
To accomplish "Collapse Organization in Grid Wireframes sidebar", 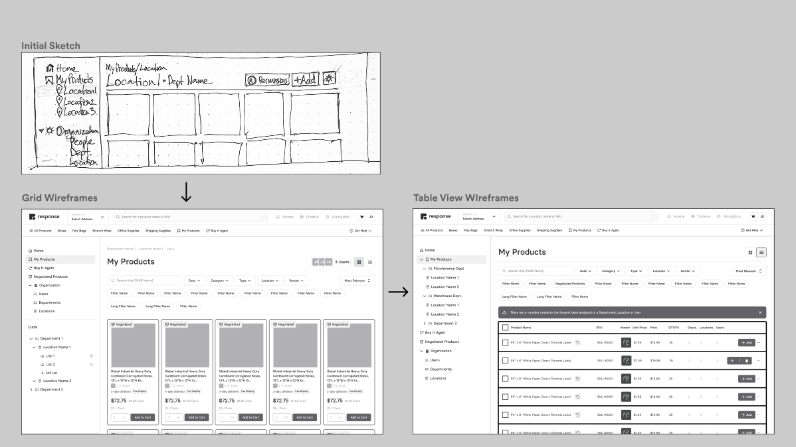I will (x=31, y=285).
